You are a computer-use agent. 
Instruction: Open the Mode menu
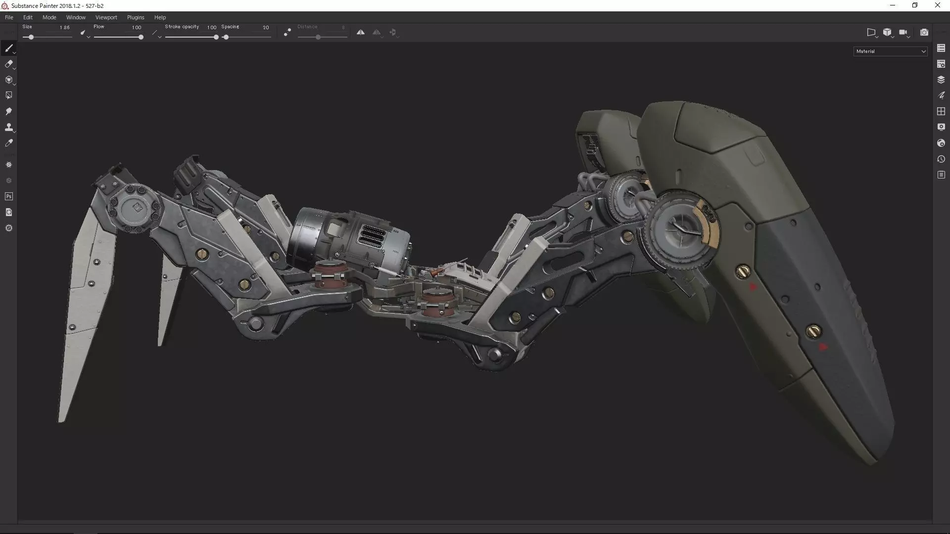tap(49, 17)
